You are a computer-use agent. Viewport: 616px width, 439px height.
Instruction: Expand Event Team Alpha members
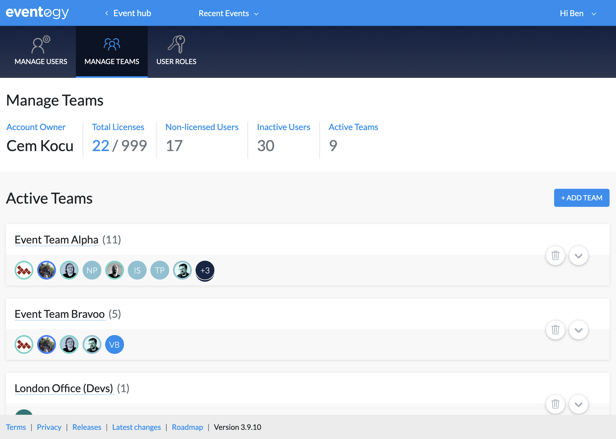coord(579,255)
